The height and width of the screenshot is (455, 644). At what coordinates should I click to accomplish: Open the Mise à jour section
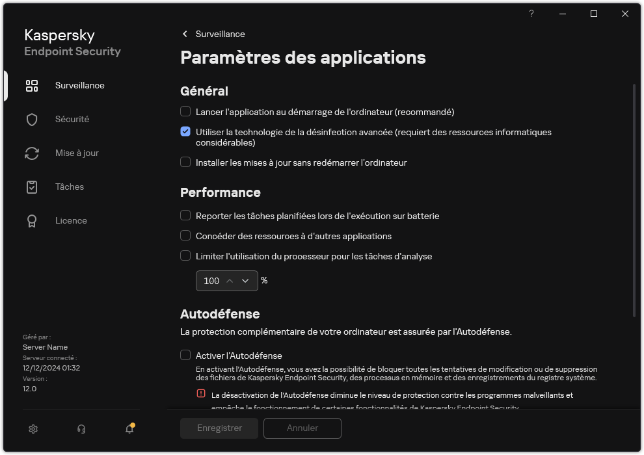coord(31,153)
